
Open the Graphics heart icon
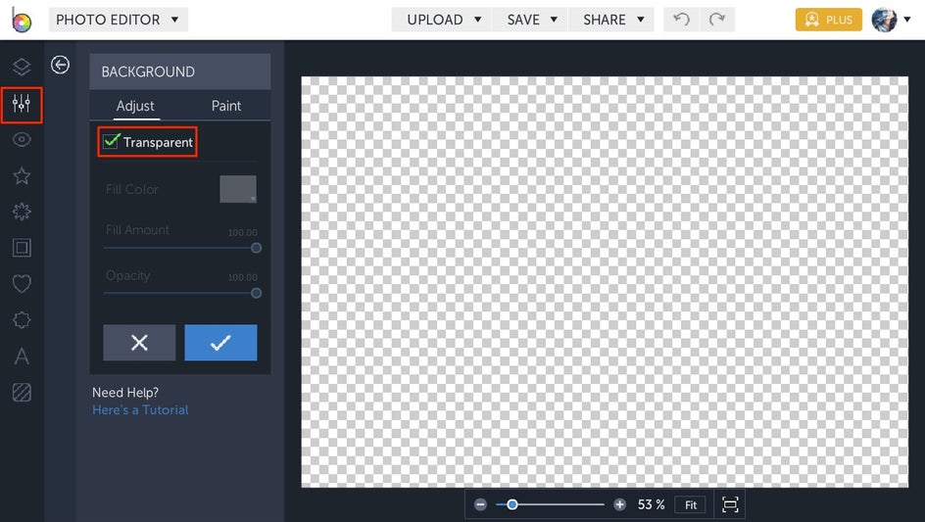(22, 284)
